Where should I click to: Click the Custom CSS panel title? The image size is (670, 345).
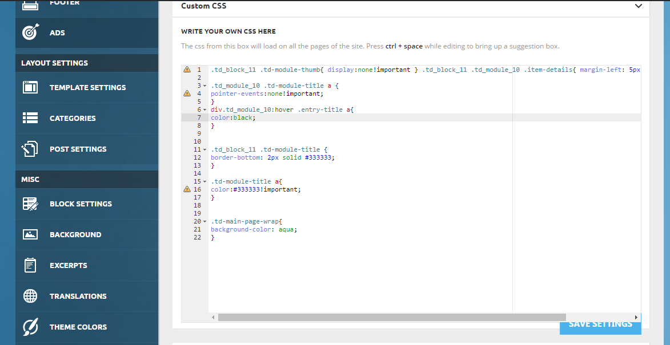point(204,6)
